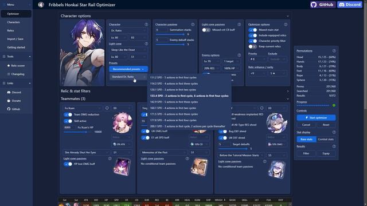Viewport: 367px width, 206px height.
Task: Click the Light cone help icon in Character panel
Action: pyautogui.click(x=146, y=43)
